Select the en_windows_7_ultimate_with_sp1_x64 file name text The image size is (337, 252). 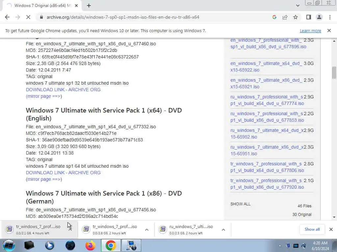coord(96,127)
